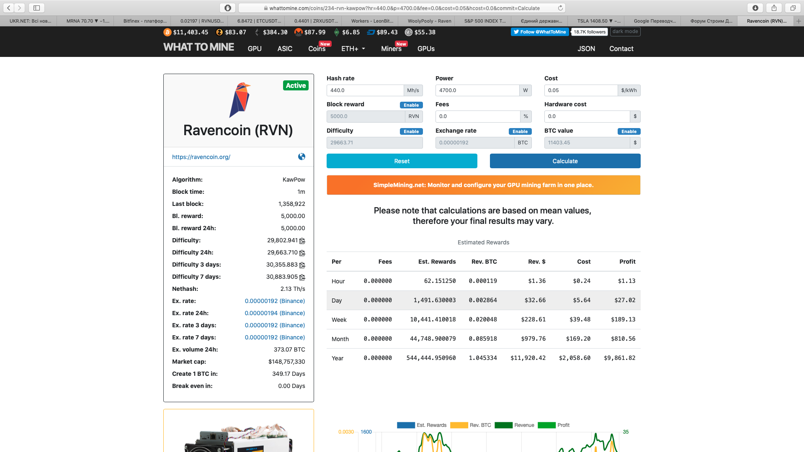Open the ravencoin.org website link
The width and height of the screenshot is (804, 452).
click(x=201, y=157)
